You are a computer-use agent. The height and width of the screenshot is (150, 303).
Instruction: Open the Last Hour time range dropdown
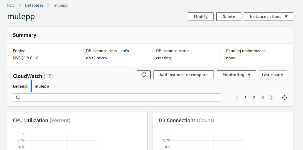[x=273, y=75]
